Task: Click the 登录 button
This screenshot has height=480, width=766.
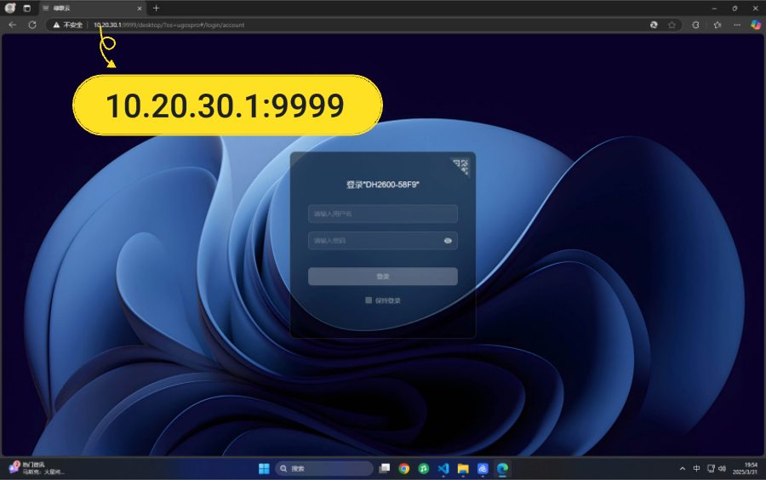Action: pos(382,277)
